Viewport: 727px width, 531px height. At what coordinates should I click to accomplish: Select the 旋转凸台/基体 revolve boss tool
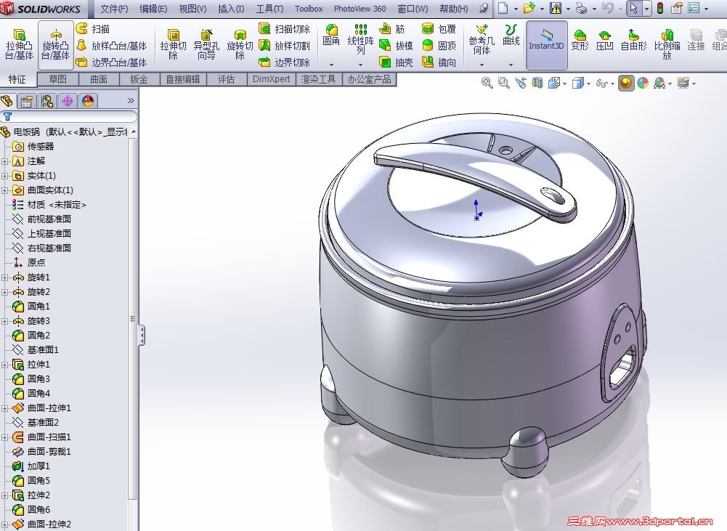55,44
